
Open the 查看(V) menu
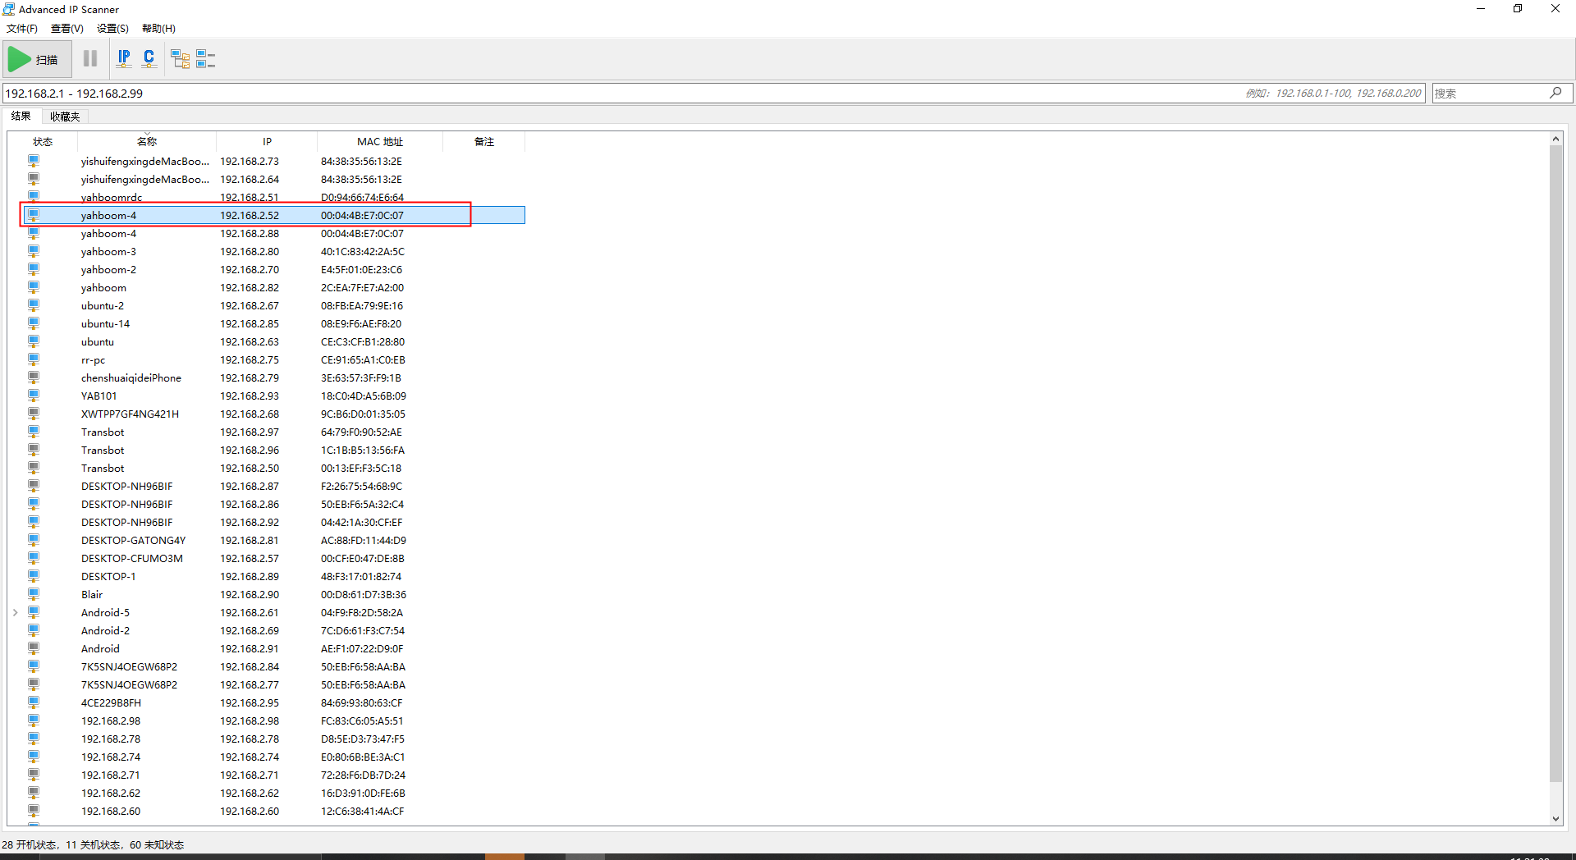point(67,28)
